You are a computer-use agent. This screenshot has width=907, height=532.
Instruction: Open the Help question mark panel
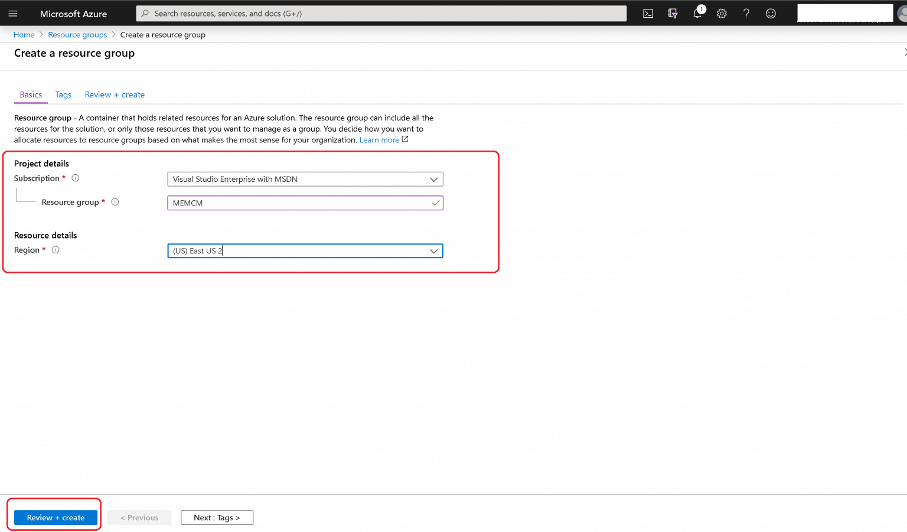[746, 13]
